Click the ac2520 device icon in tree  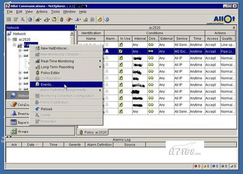click(x=15, y=39)
